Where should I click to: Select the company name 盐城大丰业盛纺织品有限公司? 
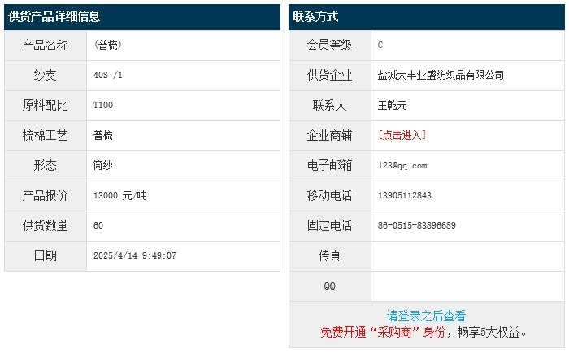click(x=441, y=75)
